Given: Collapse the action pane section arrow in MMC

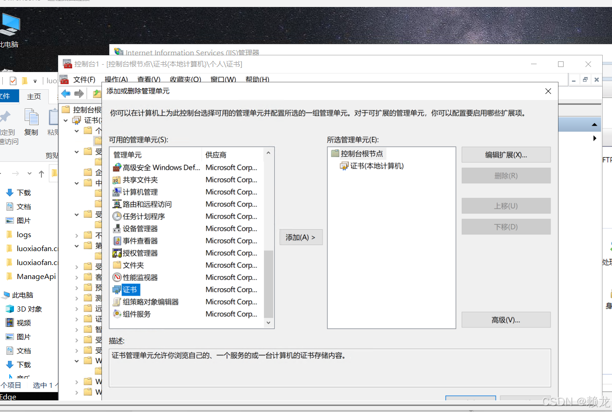Looking at the screenshot, I should click(x=594, y=125).
